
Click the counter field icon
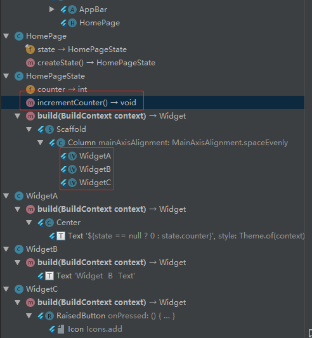(x=30, y=89)
